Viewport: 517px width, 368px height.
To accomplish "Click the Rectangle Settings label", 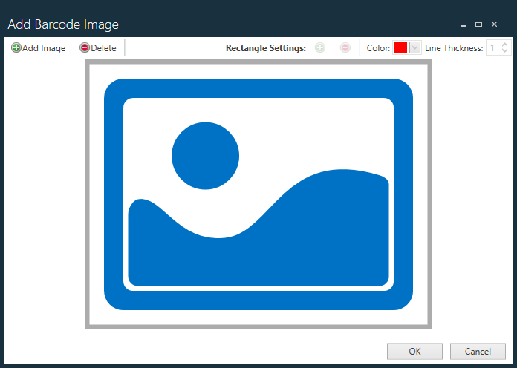I will 266,48.
